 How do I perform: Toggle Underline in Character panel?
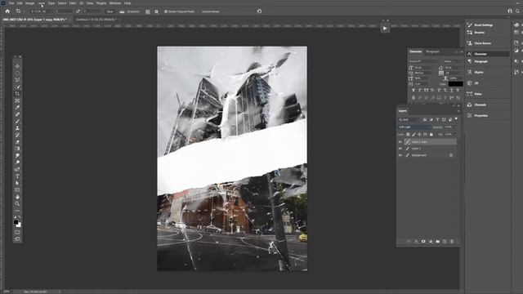[452, 91]
